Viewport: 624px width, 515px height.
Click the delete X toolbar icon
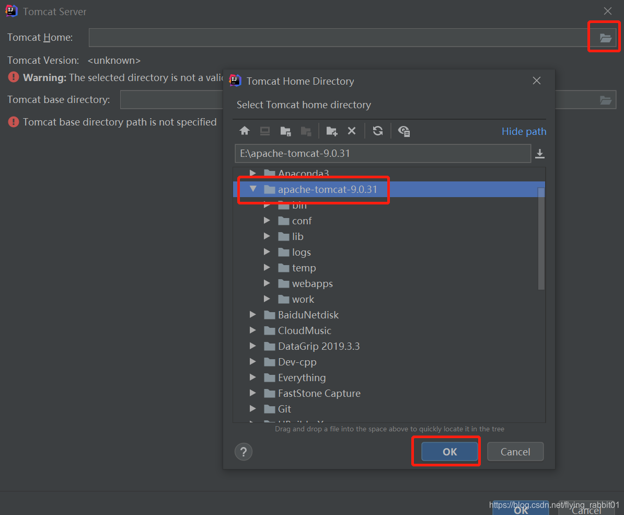click(351, 131)
